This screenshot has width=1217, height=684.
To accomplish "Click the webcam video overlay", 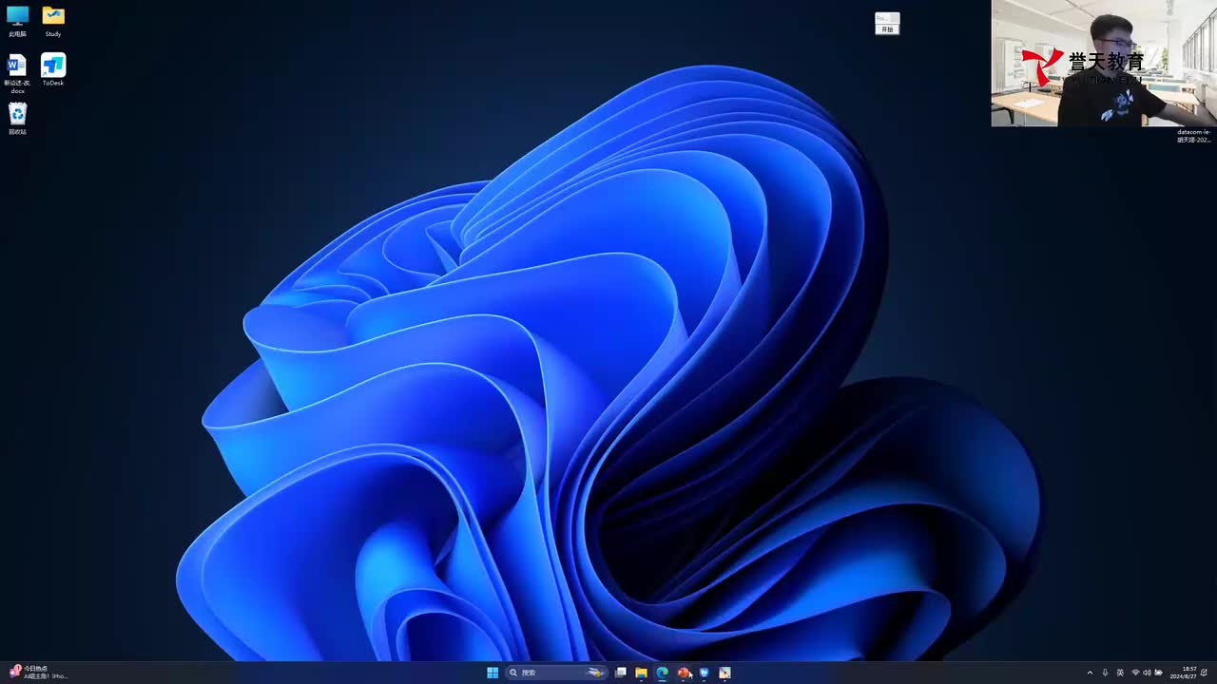I will coord(1104,64).
